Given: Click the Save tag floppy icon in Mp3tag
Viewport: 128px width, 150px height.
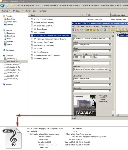Looking at the screenshot, I should coord(74,30).
